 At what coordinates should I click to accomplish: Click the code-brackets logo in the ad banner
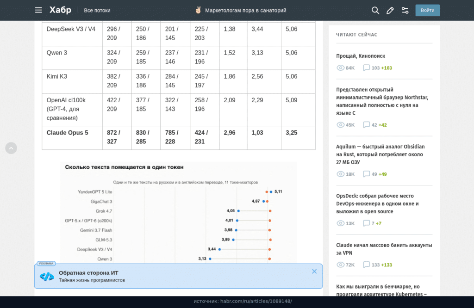coord(47,276)
